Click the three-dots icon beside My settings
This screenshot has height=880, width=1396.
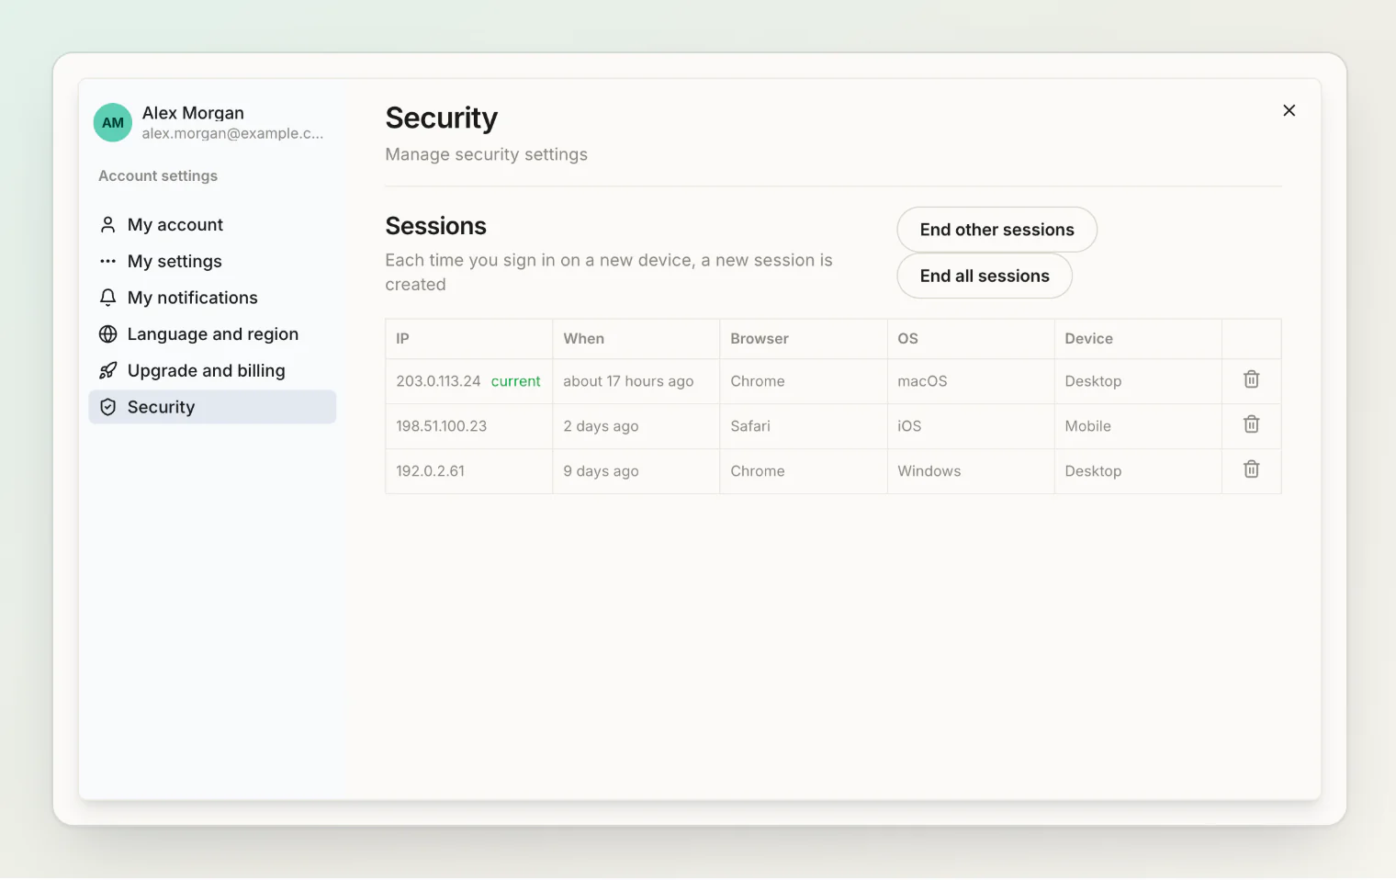pos(107,261)
